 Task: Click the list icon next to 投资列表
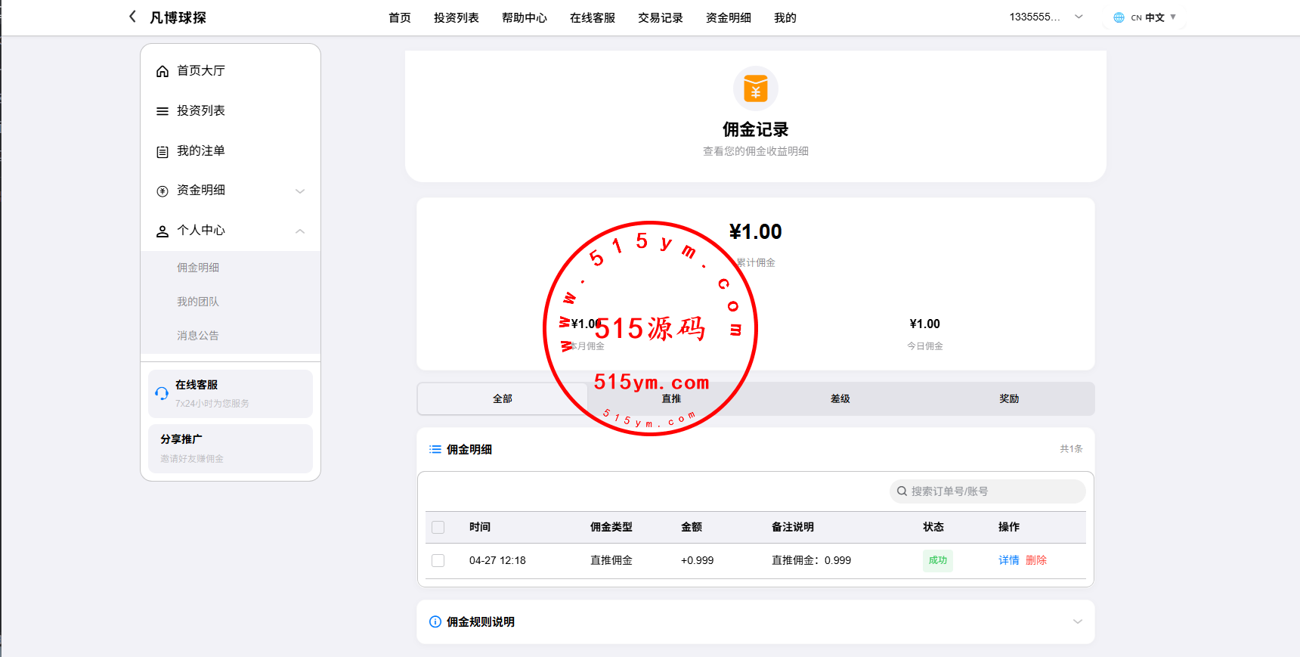(x=162, y=111)
